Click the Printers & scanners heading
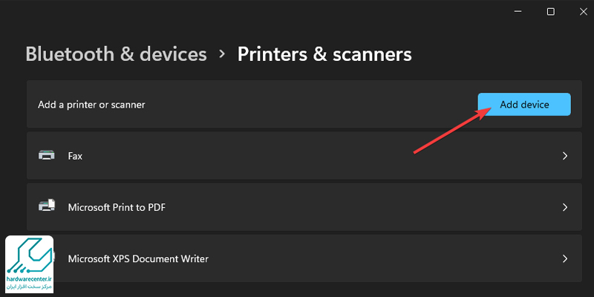Screen dimensions: 594x297 click(324, 54)
